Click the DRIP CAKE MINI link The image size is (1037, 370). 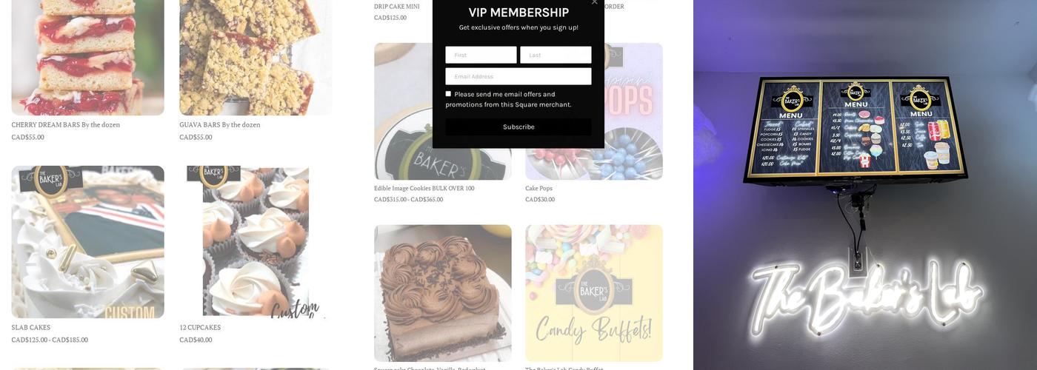pos(397,7)
